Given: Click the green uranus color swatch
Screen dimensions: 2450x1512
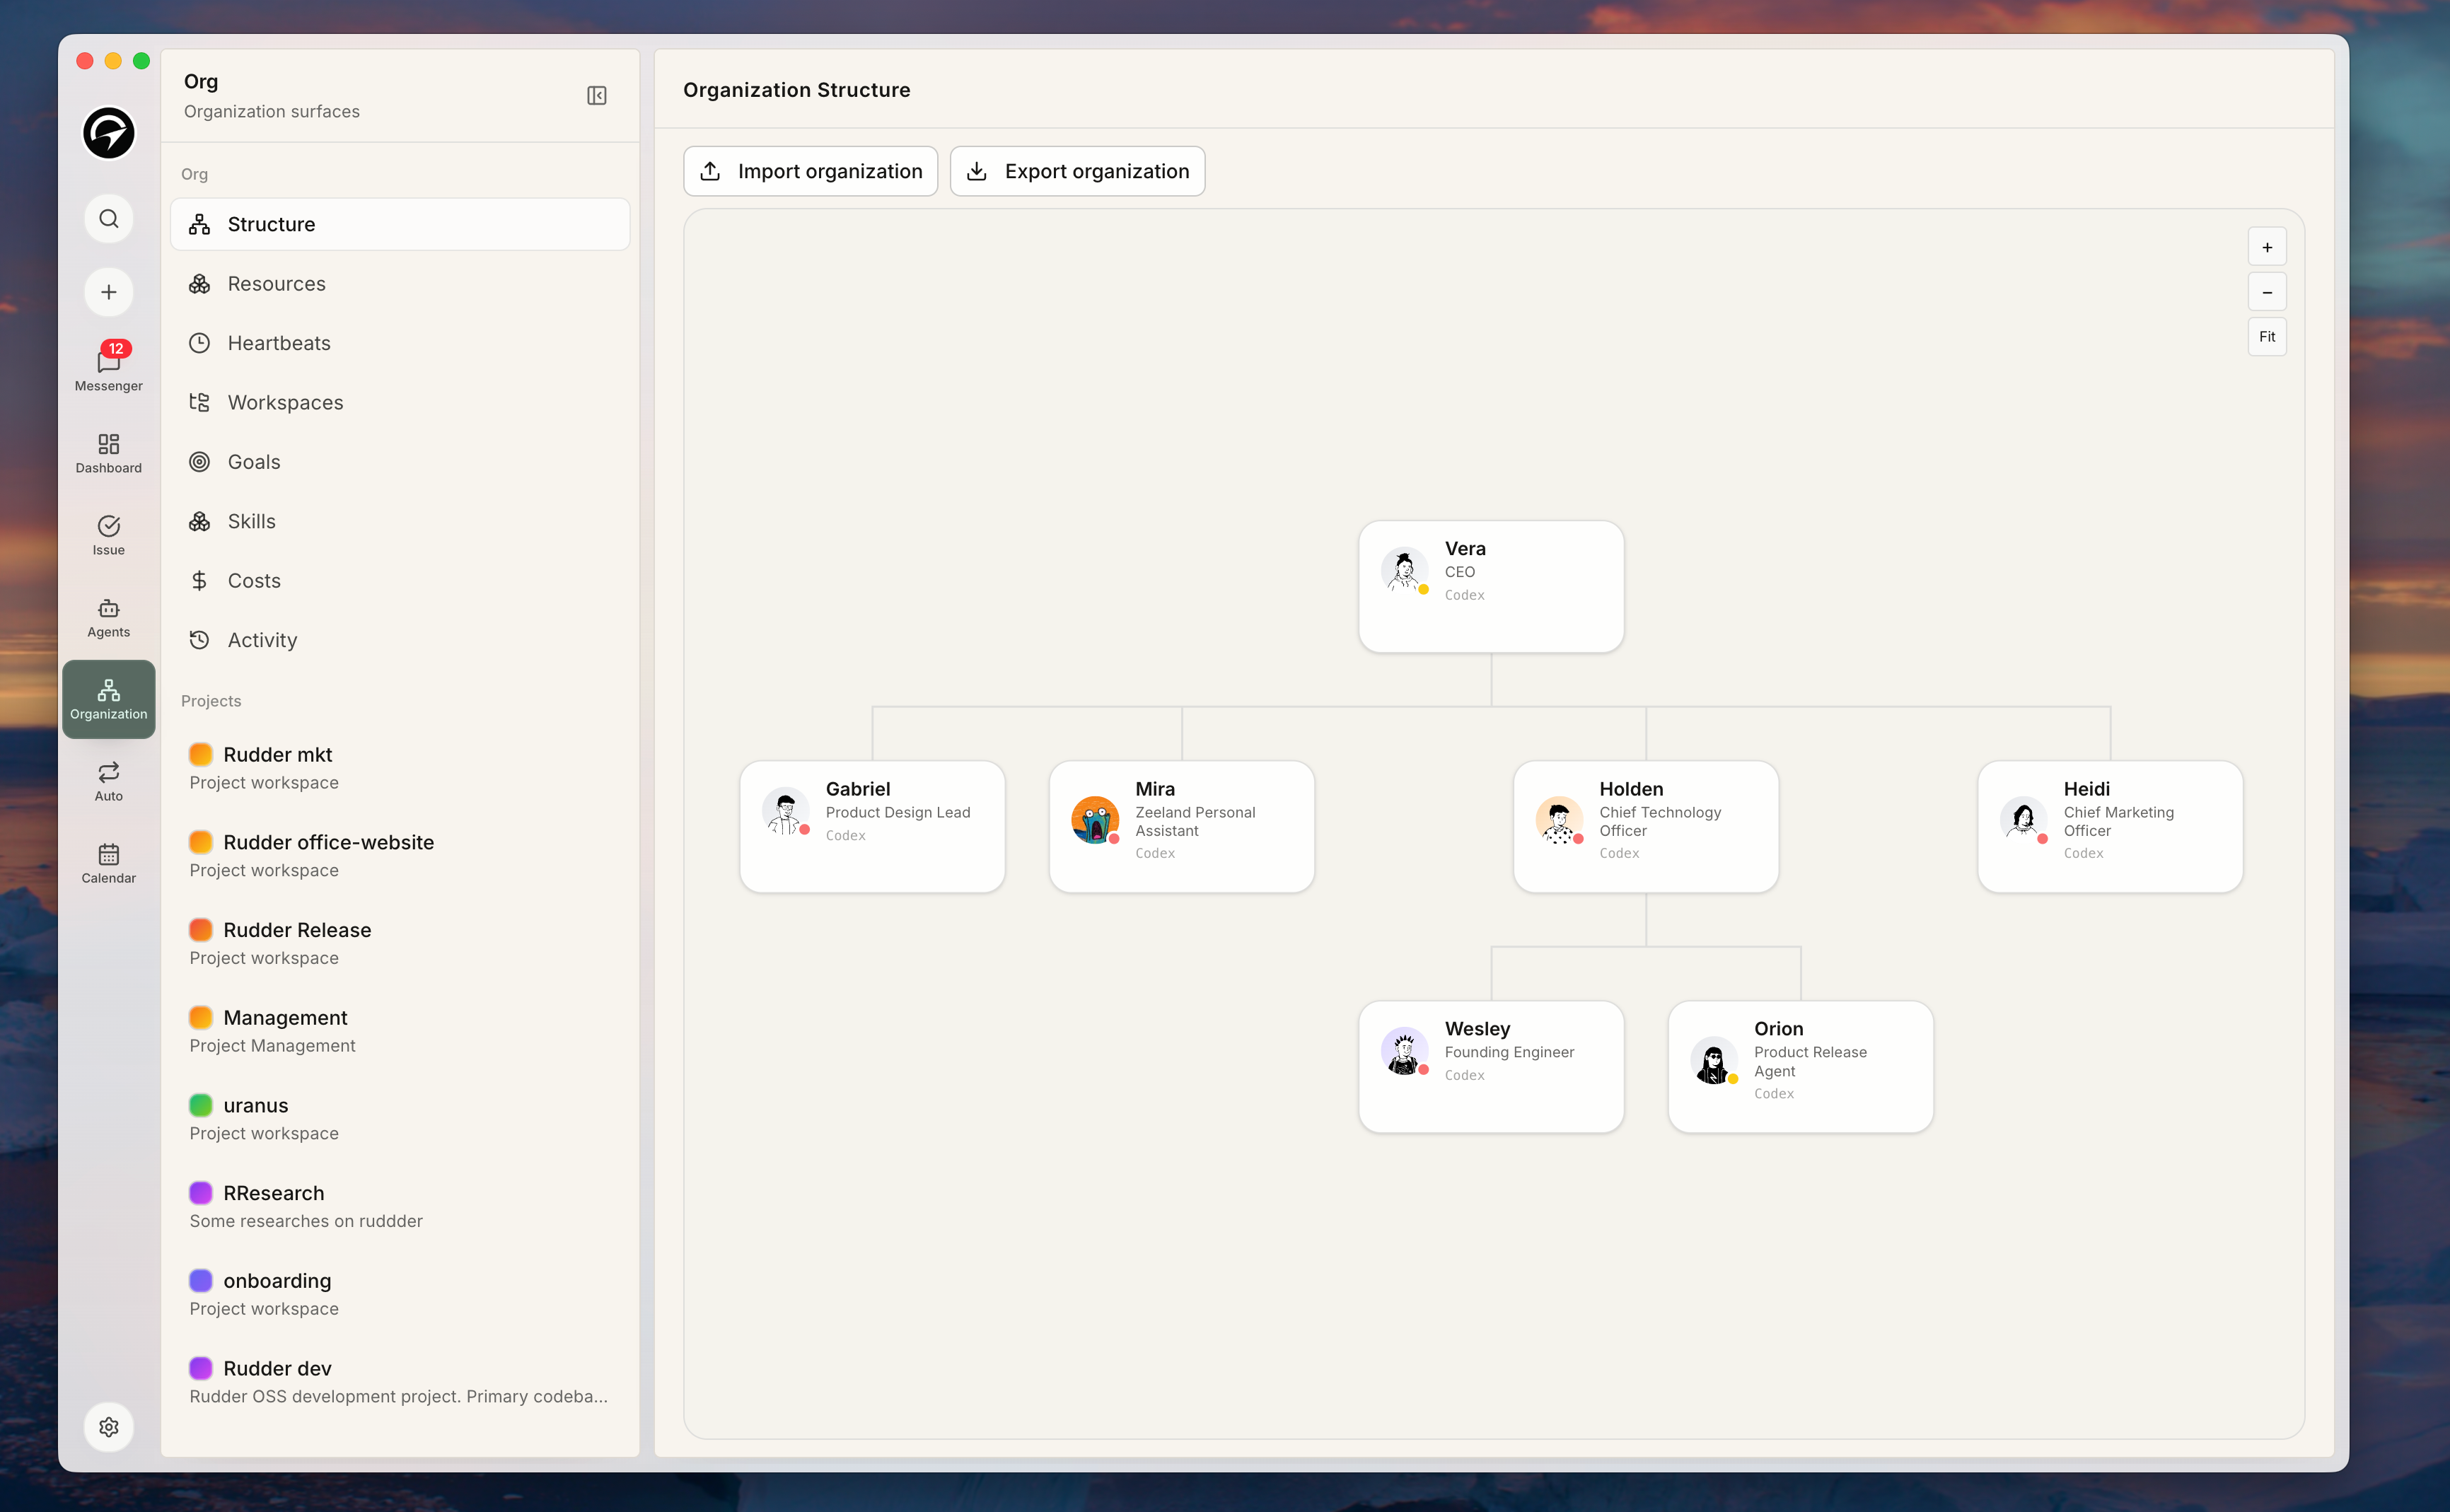Looking at the screenshot, I should point(200,1105).
